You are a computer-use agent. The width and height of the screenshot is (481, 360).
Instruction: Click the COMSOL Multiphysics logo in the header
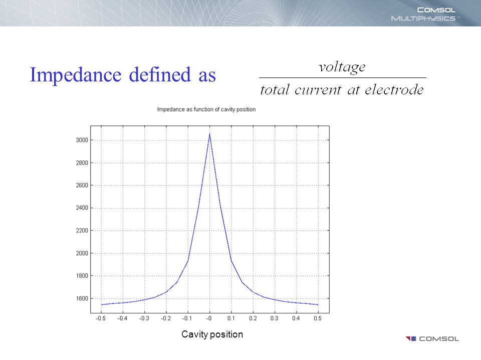point(426,14)
